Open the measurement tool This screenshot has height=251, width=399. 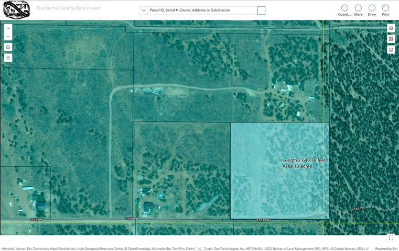click(x=391, y=50)
